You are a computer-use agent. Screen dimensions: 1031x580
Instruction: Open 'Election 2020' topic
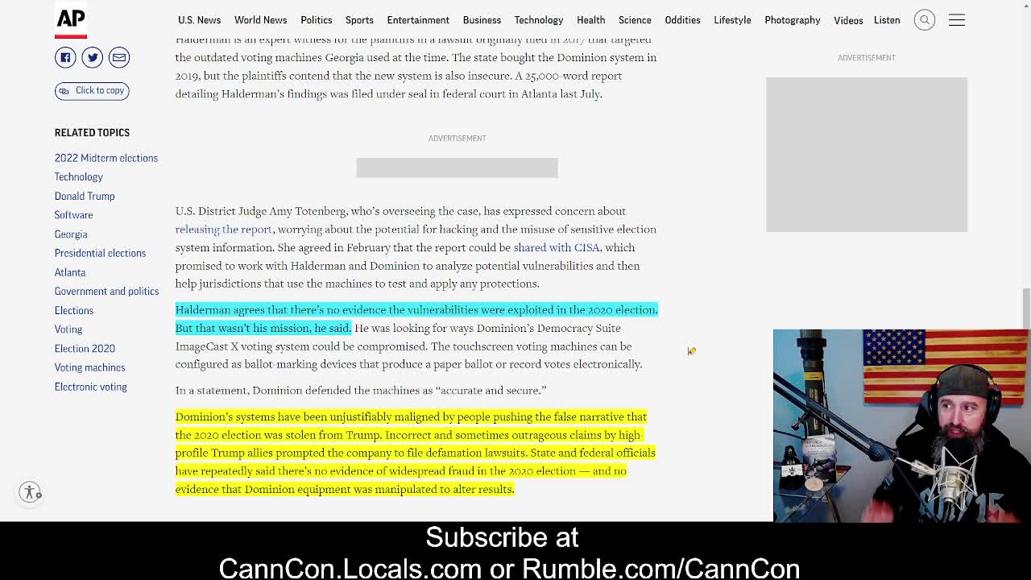85,349
